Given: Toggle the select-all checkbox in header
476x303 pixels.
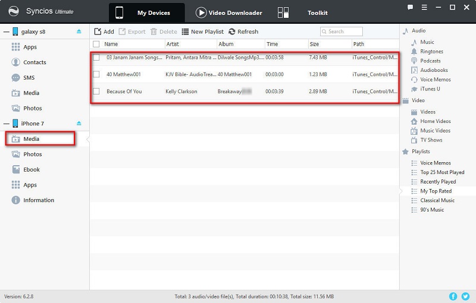Looking at the screenshot, I should (96, 44).
